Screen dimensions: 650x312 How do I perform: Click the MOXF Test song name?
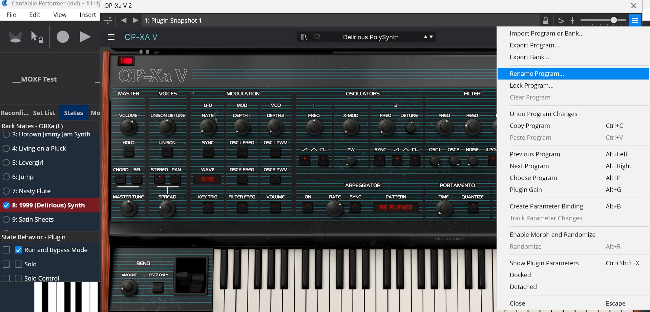[x=35, y=79]
